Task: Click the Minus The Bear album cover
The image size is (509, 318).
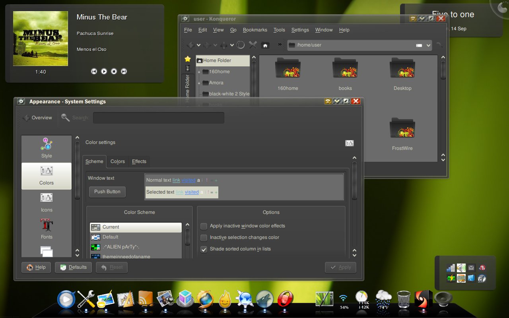Action: click(x=41, y=39)
